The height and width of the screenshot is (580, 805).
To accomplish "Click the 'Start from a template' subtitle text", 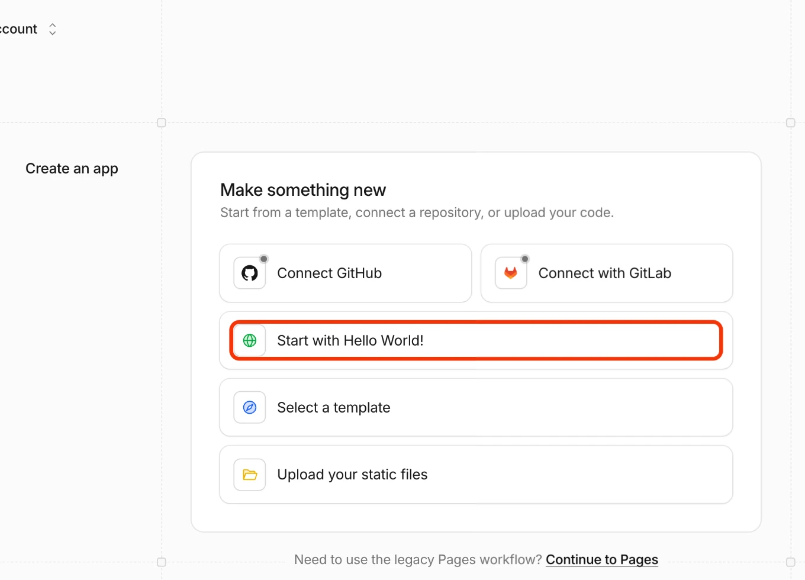I will click(x=417, y=212).
